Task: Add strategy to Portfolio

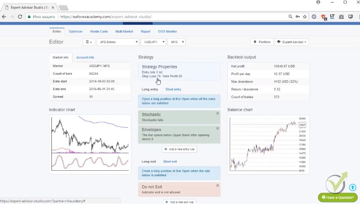Action: [x=261, y=42]
